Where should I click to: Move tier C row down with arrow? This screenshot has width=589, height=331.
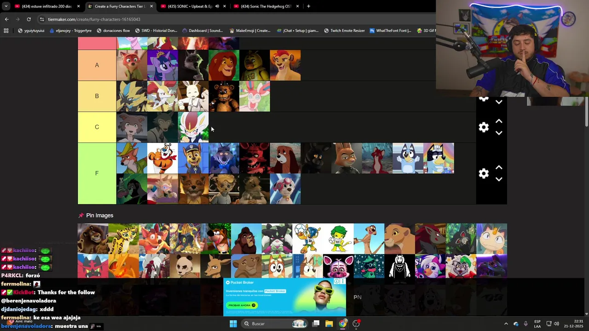(x=499, y=133)
